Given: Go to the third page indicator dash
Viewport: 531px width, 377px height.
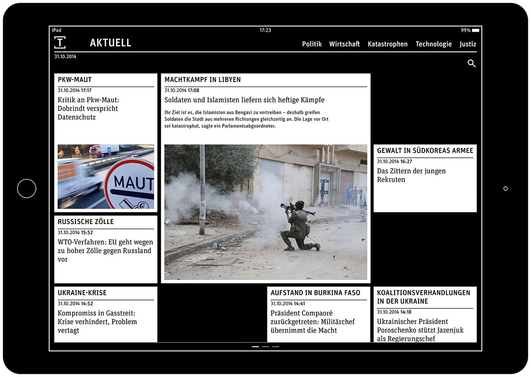Looking at the screenshot, I should point(276,347).
